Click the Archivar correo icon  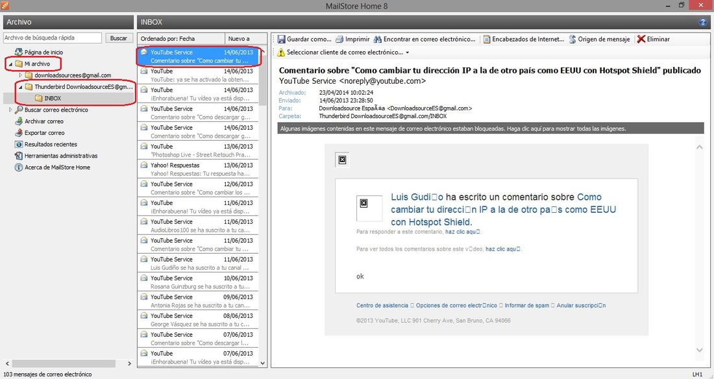click(x=19, y=121)
